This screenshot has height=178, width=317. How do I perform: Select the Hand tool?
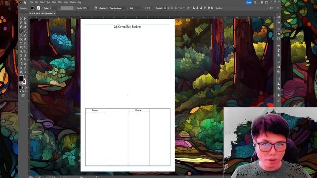pyautogui.click(x=21, y=72)
